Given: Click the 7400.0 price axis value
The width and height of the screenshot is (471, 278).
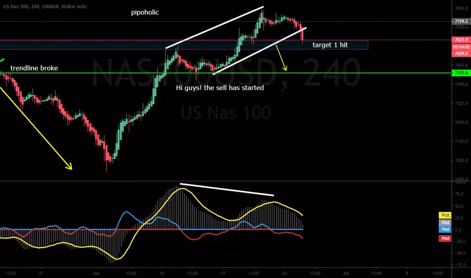Looking at the screenshot, I should pos(461,84).
